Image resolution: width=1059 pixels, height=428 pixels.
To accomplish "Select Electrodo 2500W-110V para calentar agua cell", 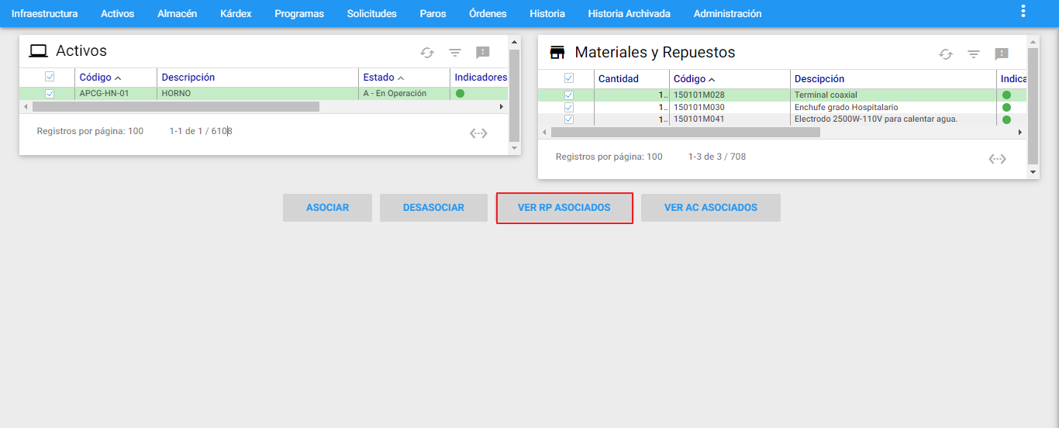I will pyautogui.click(x=893, y=119).
